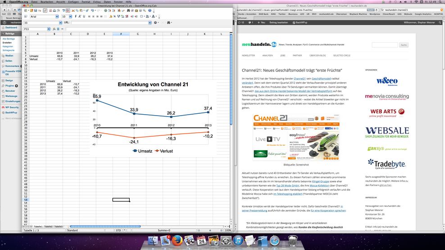This screenshot has width=445, height=250.
Task: Click the Calc zoom slider in status bar
Action: tap(210, 231)
